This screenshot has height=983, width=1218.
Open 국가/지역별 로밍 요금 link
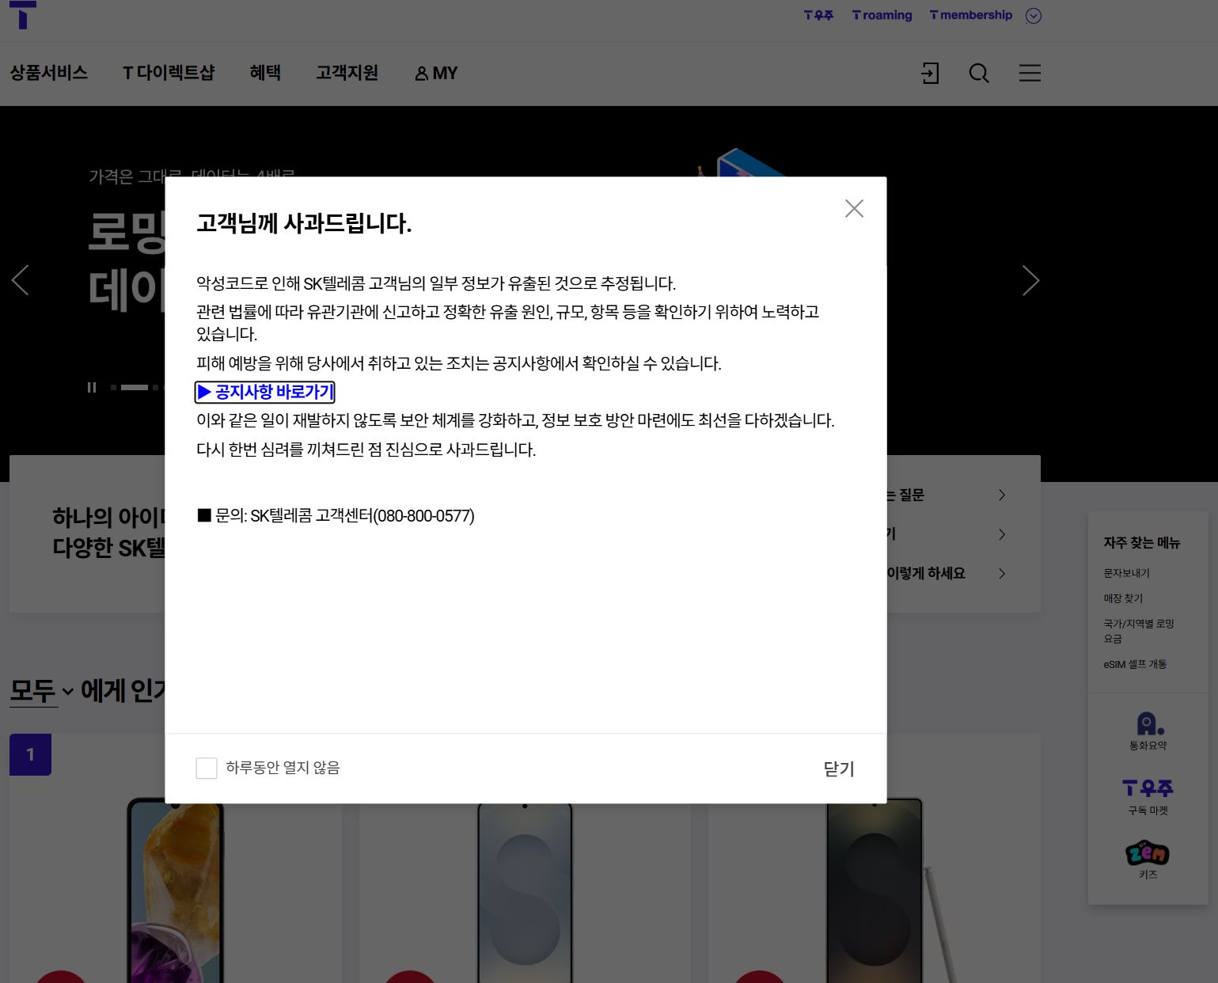1139,631
